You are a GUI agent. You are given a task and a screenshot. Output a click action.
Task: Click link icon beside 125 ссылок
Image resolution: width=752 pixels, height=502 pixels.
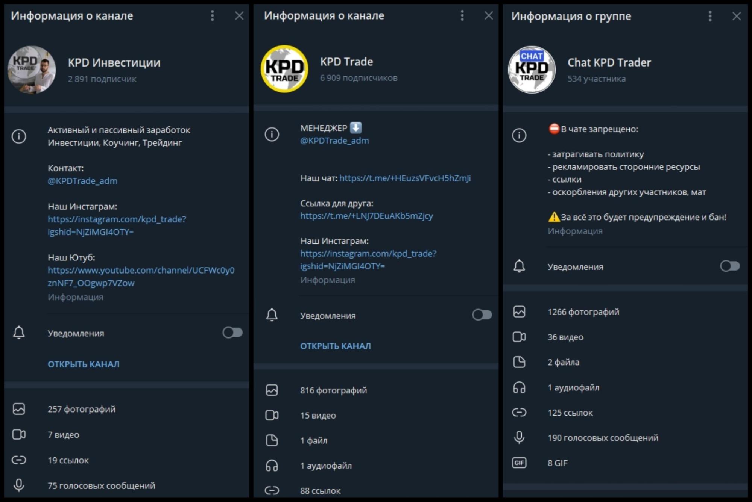pos(519,412)
